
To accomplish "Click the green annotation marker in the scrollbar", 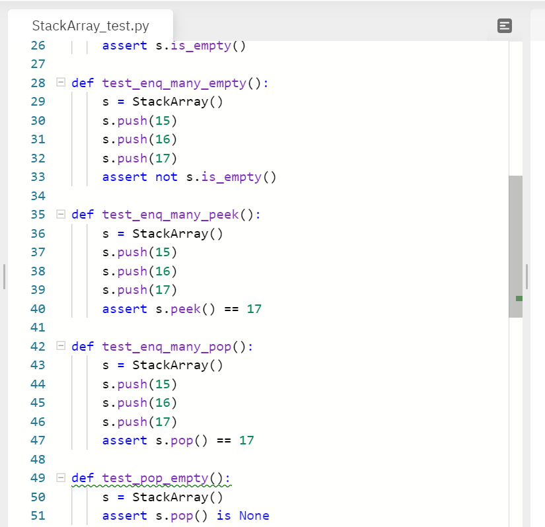I will click(x=519, y=299).
